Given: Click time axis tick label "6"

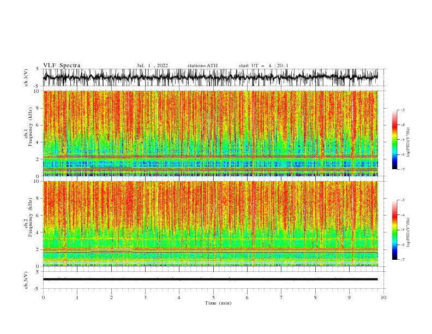Looking at the screenshot, I should pyautogui.click(x=248, y=297).
